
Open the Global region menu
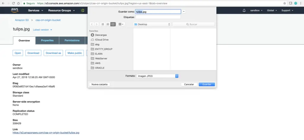point(272,10)
